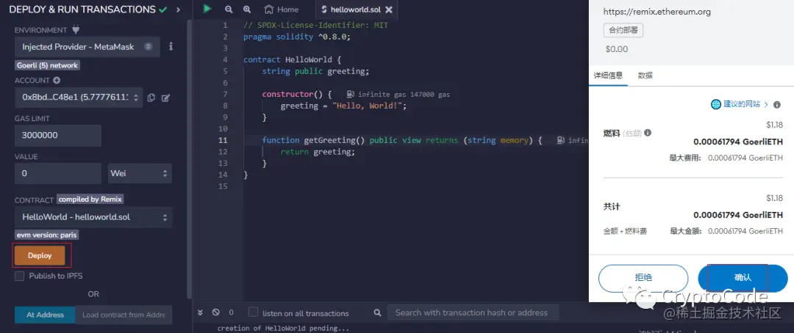Click the evm version: paris label
Viewport: 794px width, 333px height.
pyautogui.click(x=46, y=235)
